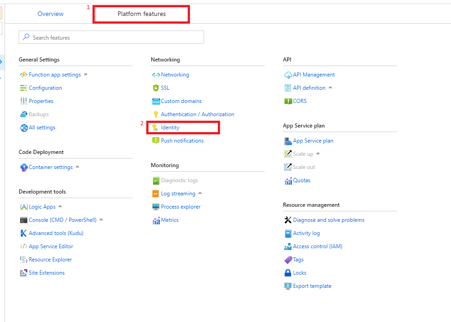Click the Locks padlock icon
Image resolution: width=451 pixels, height=322 pixels.
coord(288,273)
